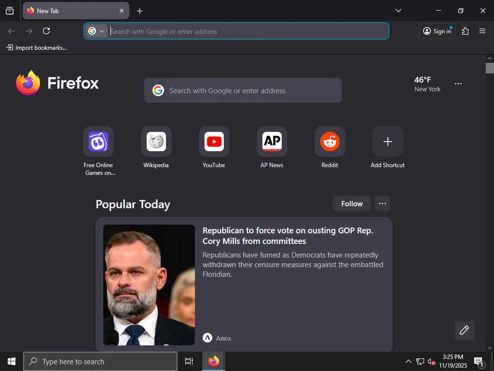Click the muted volume tray icon
The width and height of the screenshot is (494, 371).
click(431, 361)
